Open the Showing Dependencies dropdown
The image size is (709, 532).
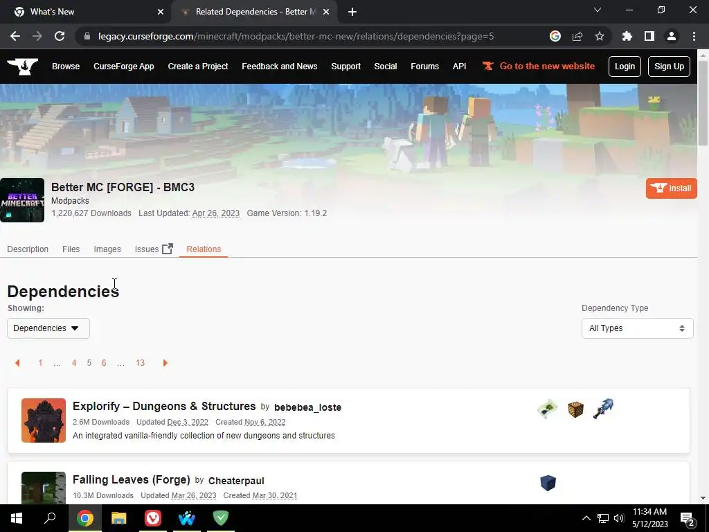(x=48, y=328)
